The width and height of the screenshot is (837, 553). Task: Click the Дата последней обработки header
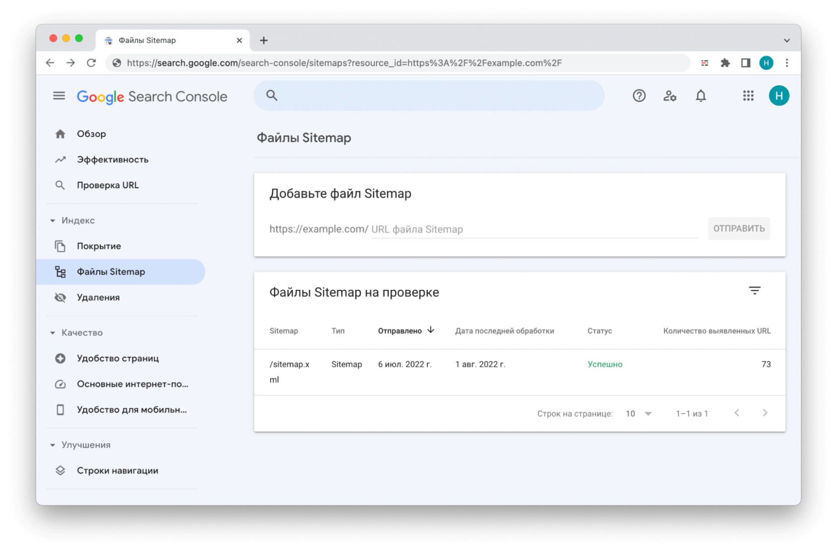(x=505, y=331)
